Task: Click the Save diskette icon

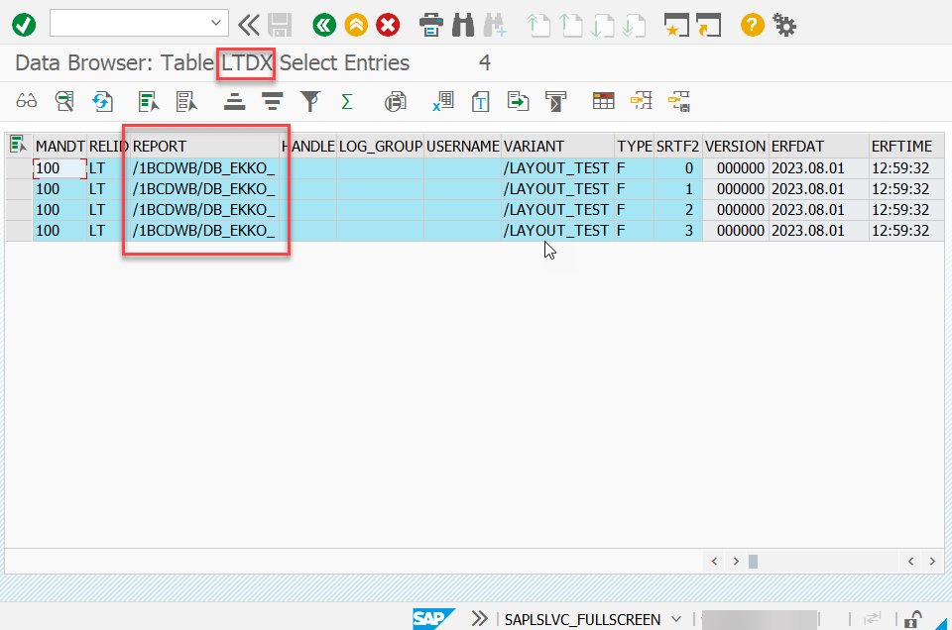Action: click(280, 25)
